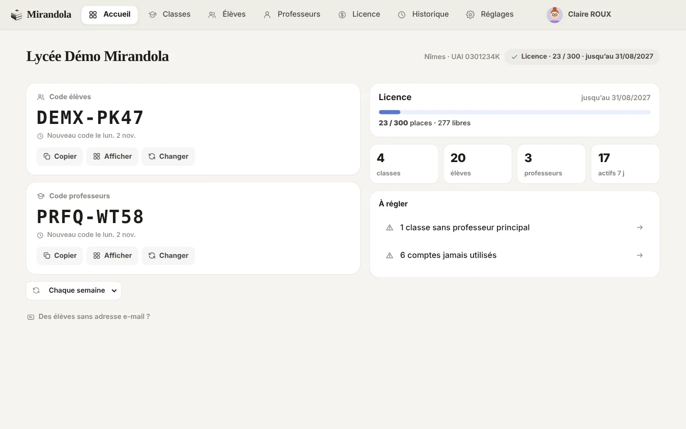Open the Chaque semaine frequency dropdown
Image resolution: width=686 pixels, height=429 pixels.
click(x=74, y=291)
